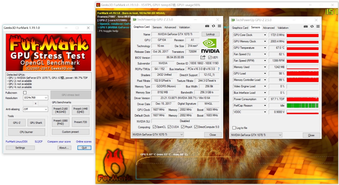Expand the Memory Controller Load sensor dropdown
The image size is (339, 185).
point(265,80)
